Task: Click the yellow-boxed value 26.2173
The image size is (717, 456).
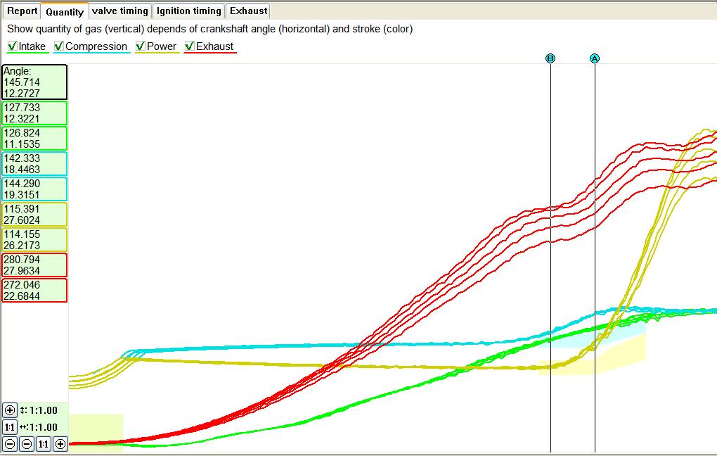Action: (22, 246)
